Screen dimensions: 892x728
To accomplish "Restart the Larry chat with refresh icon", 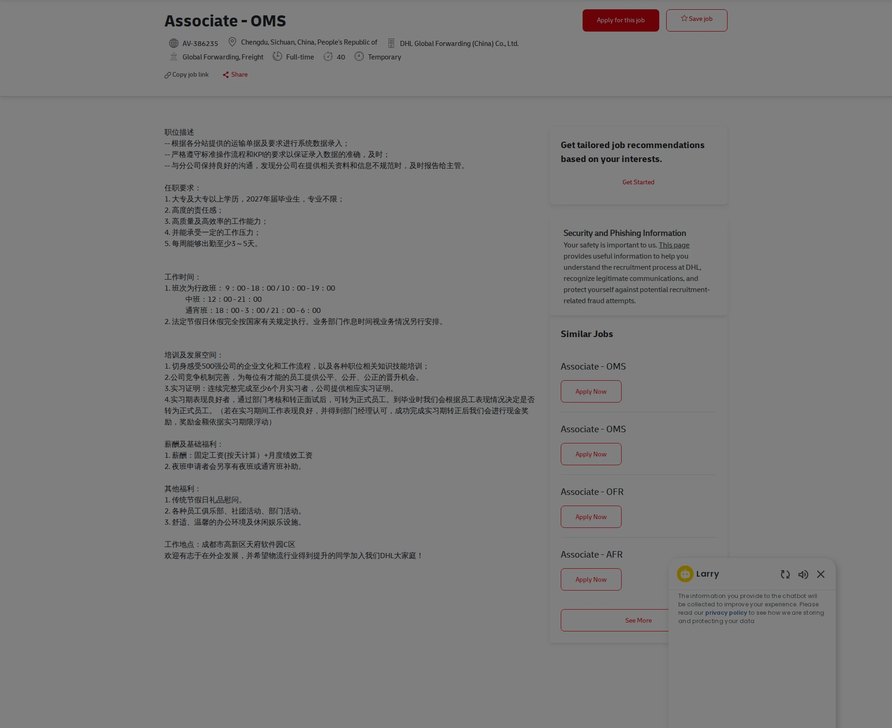I will (785, 574).
